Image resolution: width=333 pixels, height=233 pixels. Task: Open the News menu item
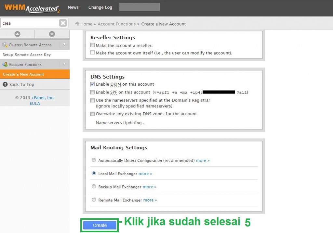tap(73, 7)
